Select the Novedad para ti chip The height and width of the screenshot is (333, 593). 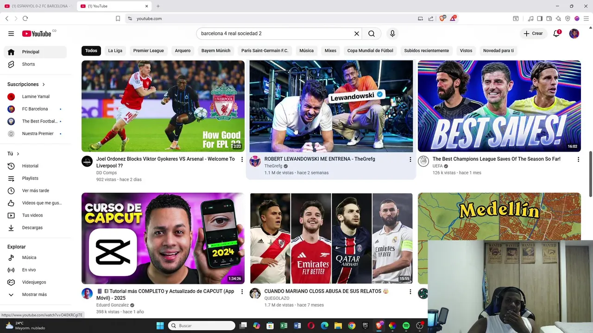[498, 50]
